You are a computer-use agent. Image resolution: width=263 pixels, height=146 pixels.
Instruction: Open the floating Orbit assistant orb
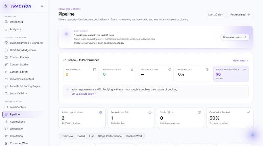tap(253, 135)
